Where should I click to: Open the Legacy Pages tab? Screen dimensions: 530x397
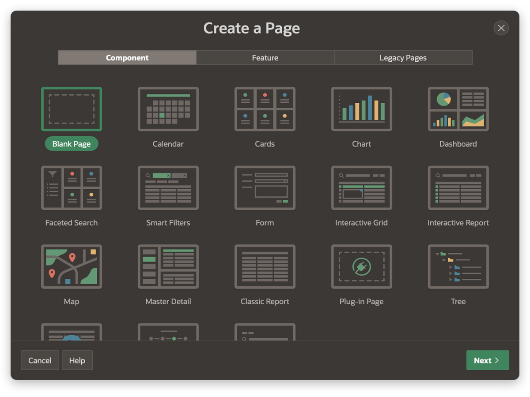coord(403,57)
